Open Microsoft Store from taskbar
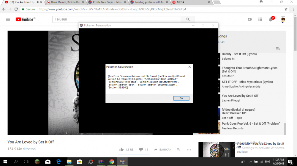Screen dimensions: 297x166 (x=80, y=162)
